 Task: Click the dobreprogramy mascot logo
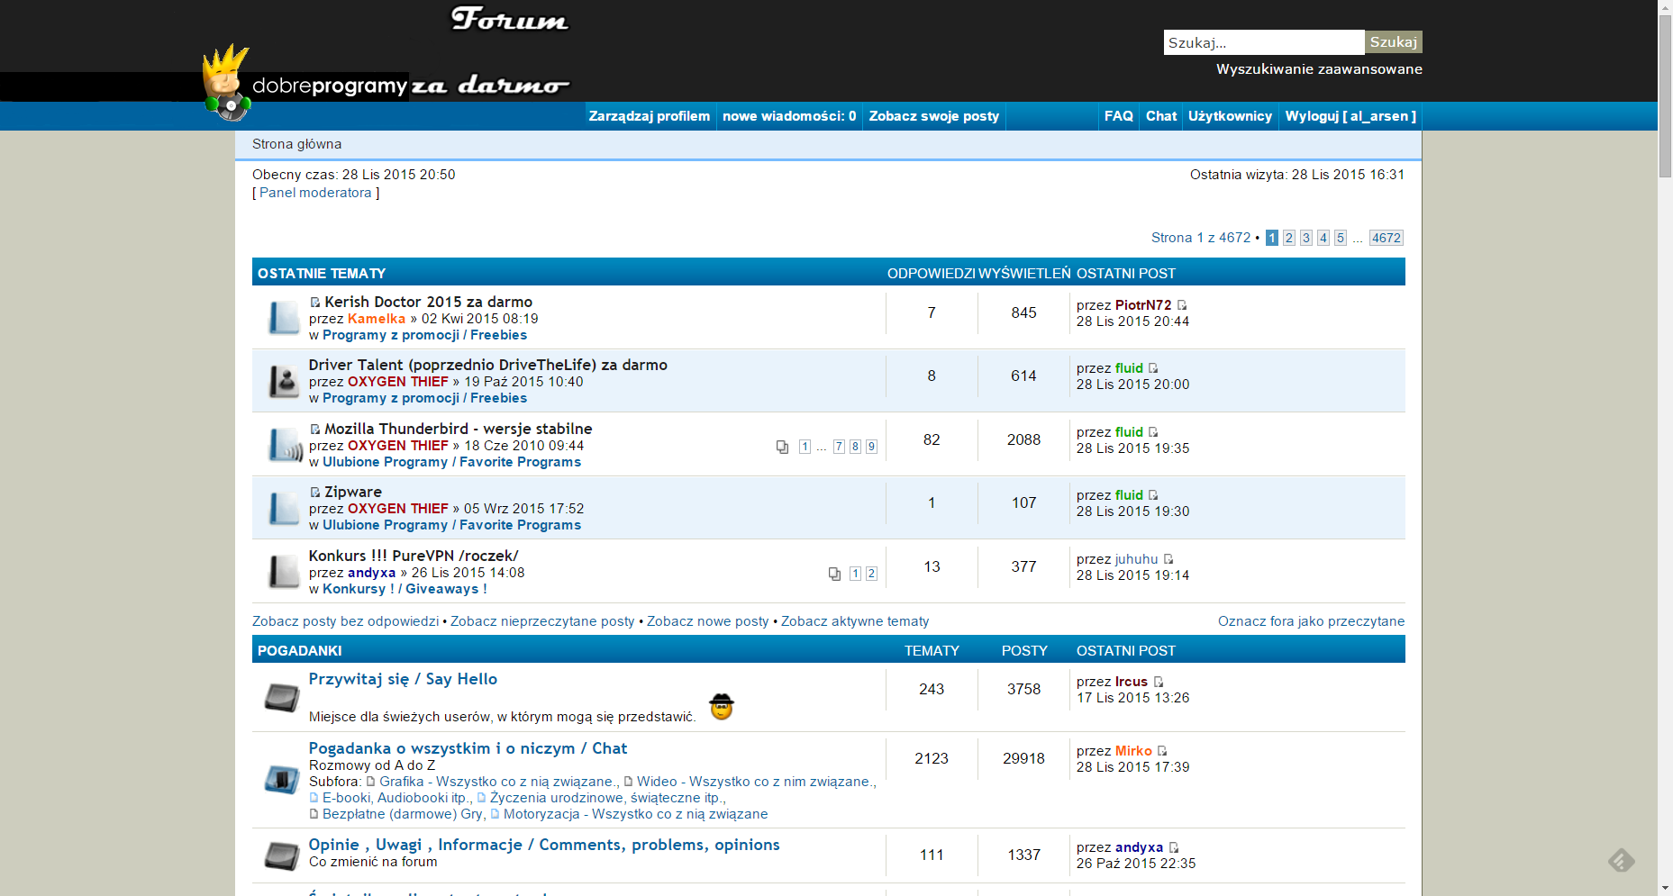click(x=226, y=84)
